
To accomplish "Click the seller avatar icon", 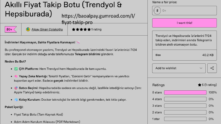I will coord(28,29).
